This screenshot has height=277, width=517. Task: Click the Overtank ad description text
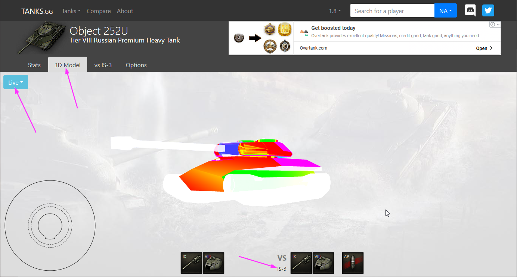pos(395,36)
